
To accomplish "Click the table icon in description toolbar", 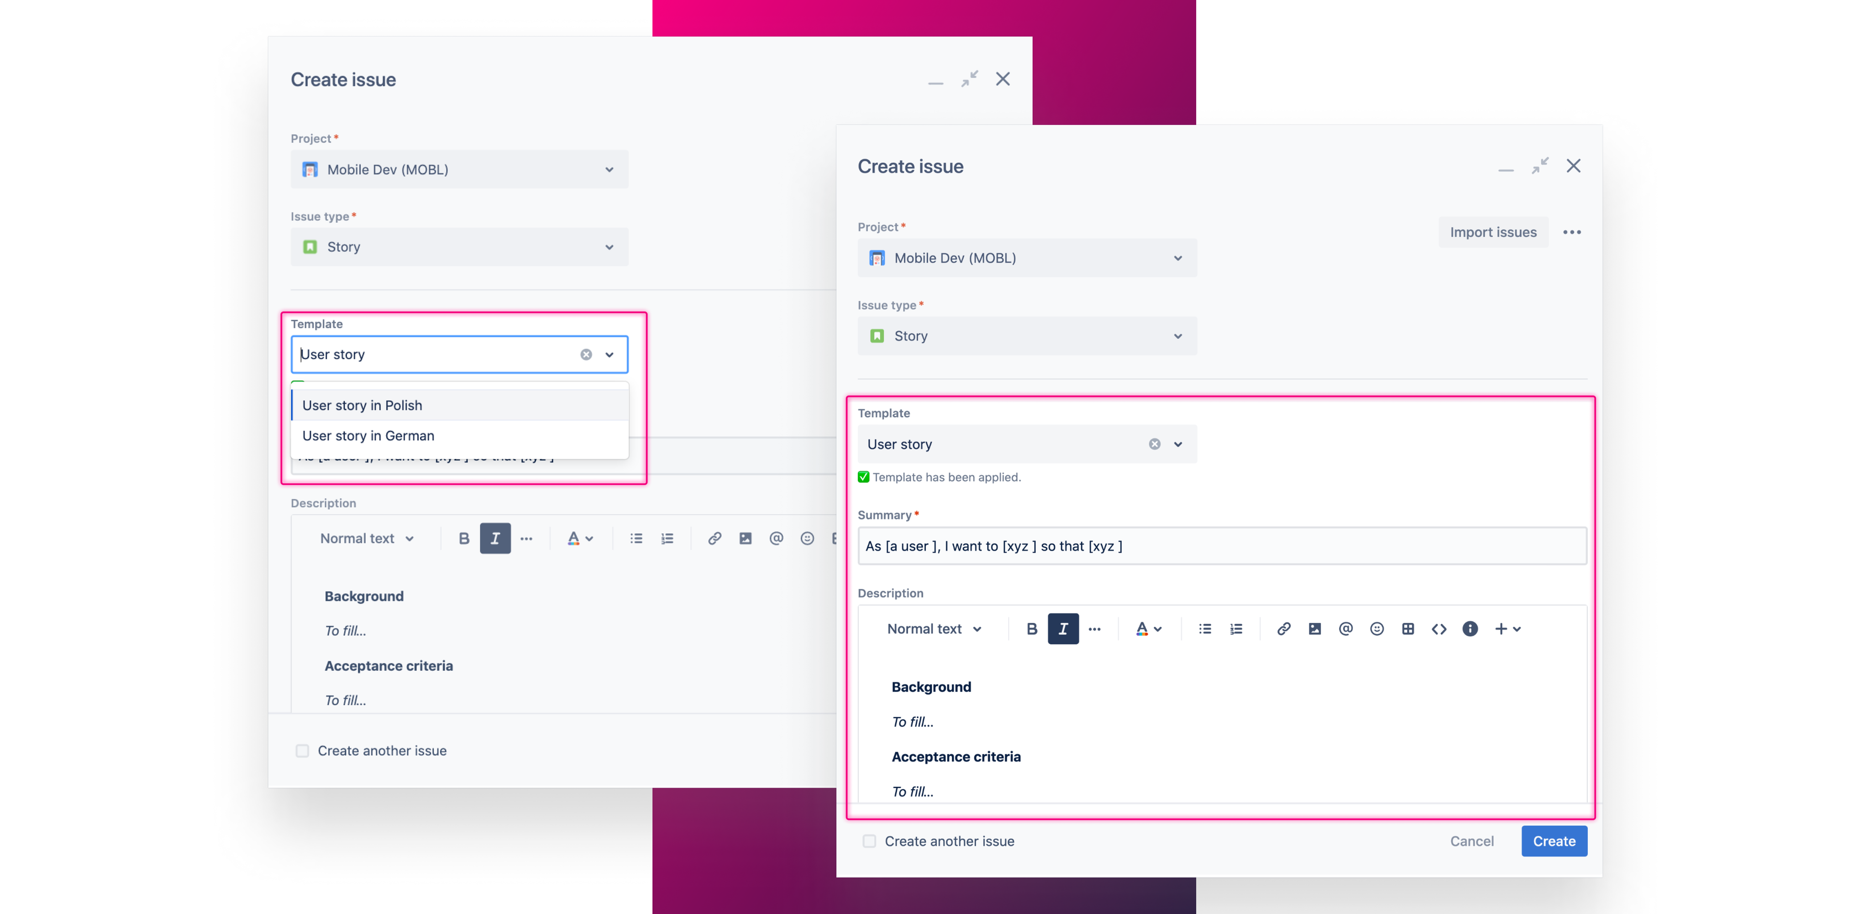I will click(1408, 629).
